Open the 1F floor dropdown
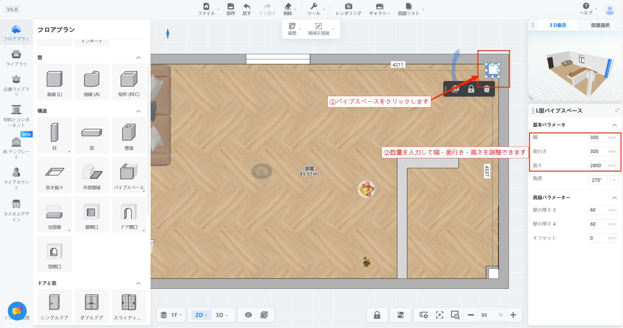Viewport: 623px width, 328px height. pos(171,315)
